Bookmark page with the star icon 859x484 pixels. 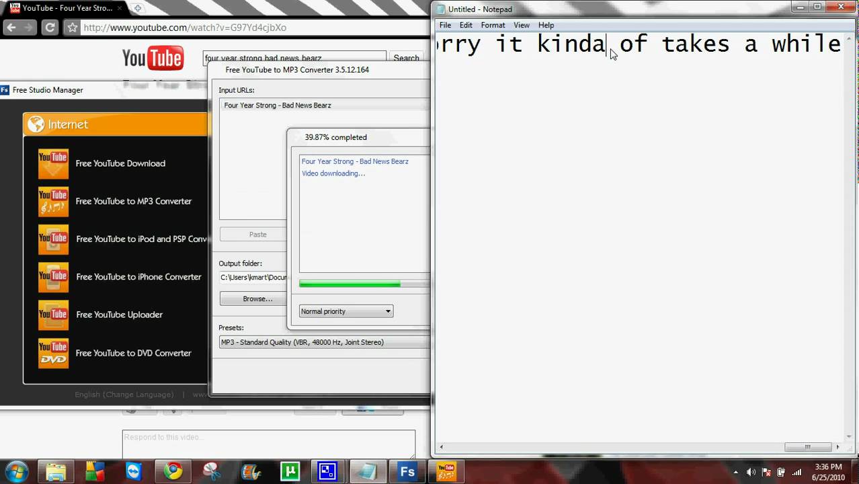point(72,28)
